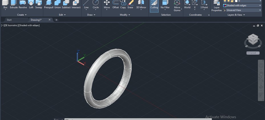The width and height of the screenshot is (265, 120).
Task: Use the Presspull tool
Action: 49,4
